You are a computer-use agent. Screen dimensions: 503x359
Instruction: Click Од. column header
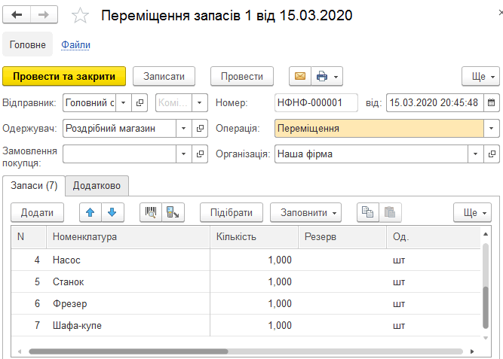coord(434,237)
